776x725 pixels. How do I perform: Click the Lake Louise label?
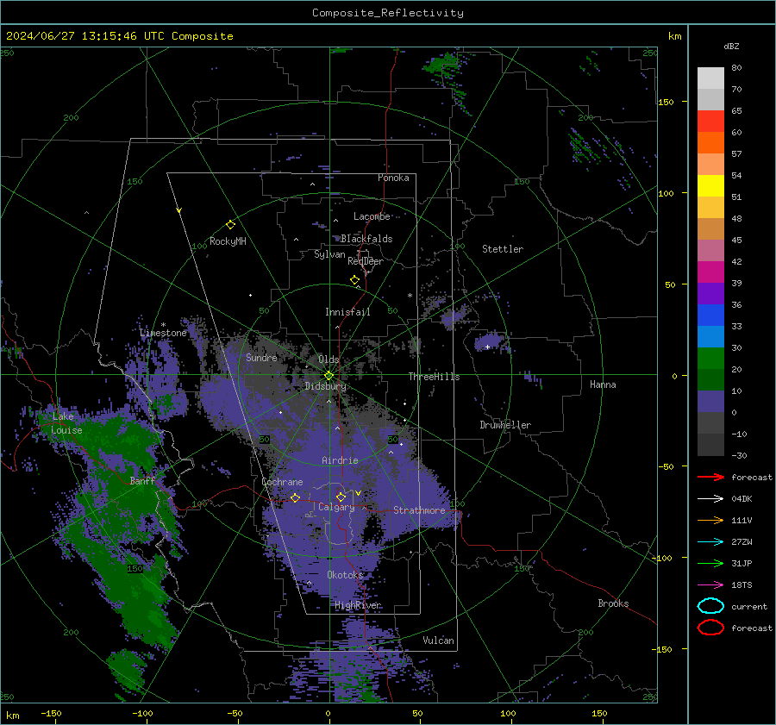[66, 423]
